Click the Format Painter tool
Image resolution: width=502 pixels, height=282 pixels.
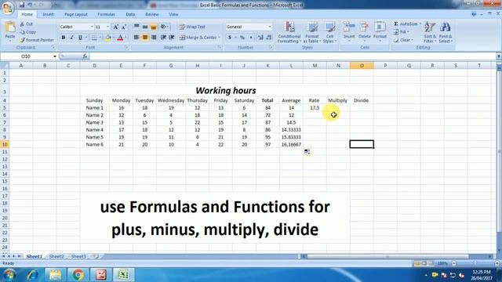coord(36,40)
